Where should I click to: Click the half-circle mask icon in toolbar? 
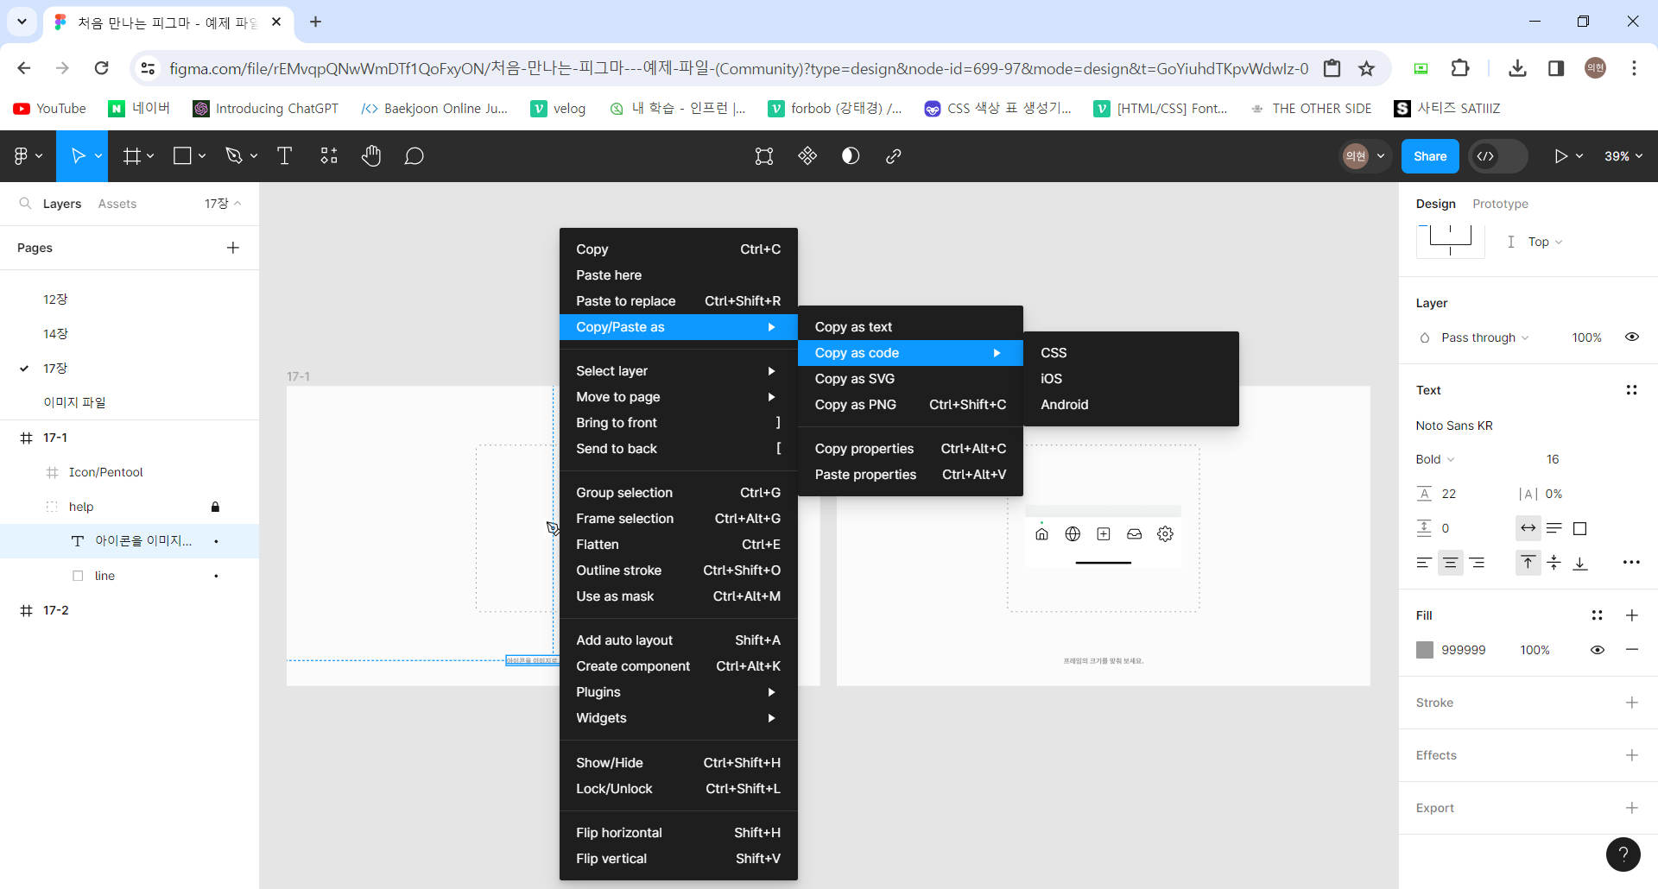[851, 156]
